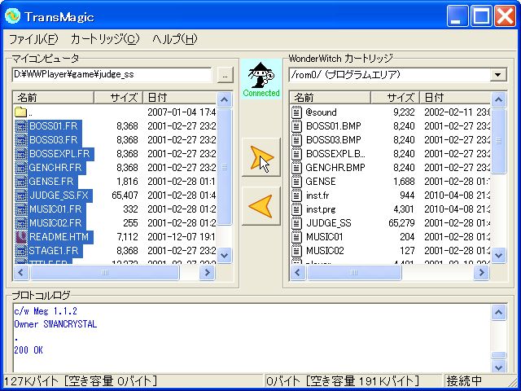Screen dimensions: 521x391
Task: Click cartridge list scroll down arrow
Action: coord(499,255)
